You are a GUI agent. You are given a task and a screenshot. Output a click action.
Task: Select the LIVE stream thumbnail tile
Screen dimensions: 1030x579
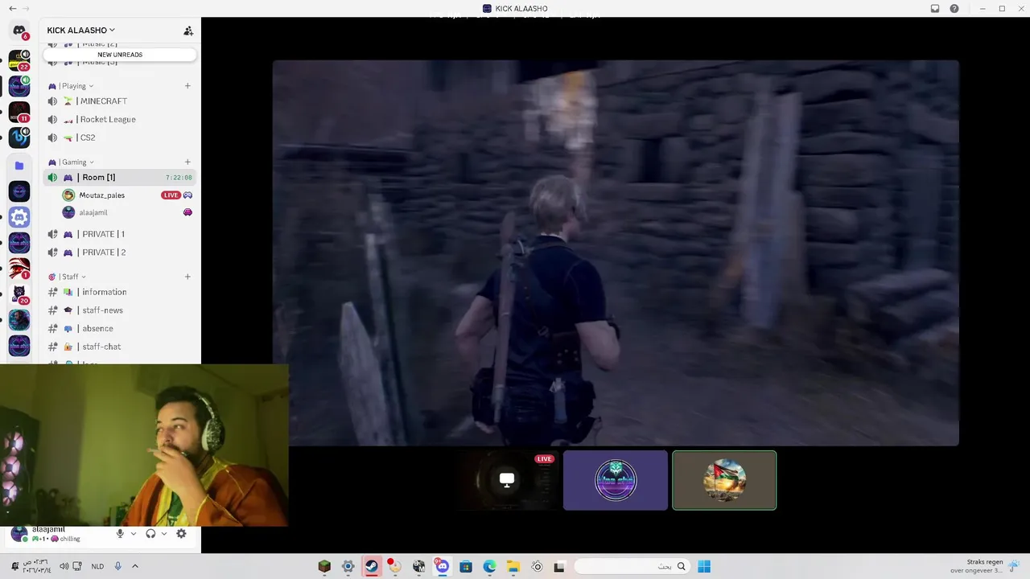[x=507, y=480]
